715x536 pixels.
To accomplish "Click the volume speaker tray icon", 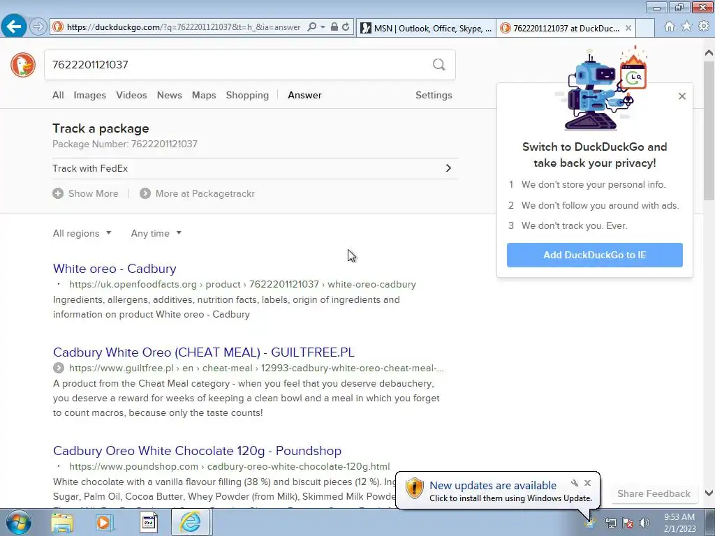I will (644, 523).
